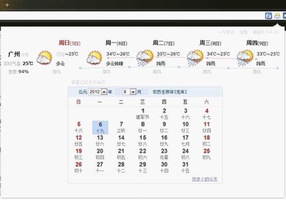Click Sunday's partly cloudy weather icon
This screenshot has height=200, width=286.
point(44,58)
